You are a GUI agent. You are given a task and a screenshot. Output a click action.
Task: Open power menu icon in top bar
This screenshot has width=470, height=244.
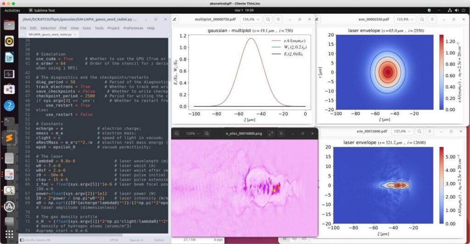464,10
